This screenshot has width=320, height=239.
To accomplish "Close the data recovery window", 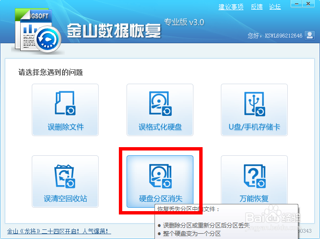I will coord(308,4).
